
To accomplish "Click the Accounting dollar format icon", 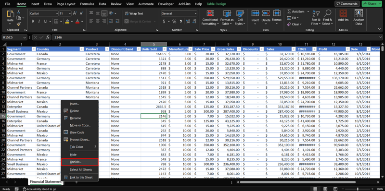I will coord(164,22).
